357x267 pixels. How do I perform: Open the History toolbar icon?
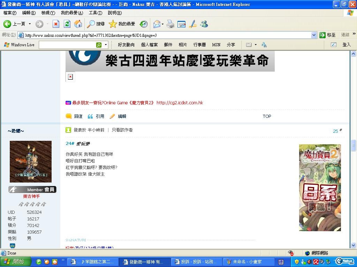pos(144,24)
